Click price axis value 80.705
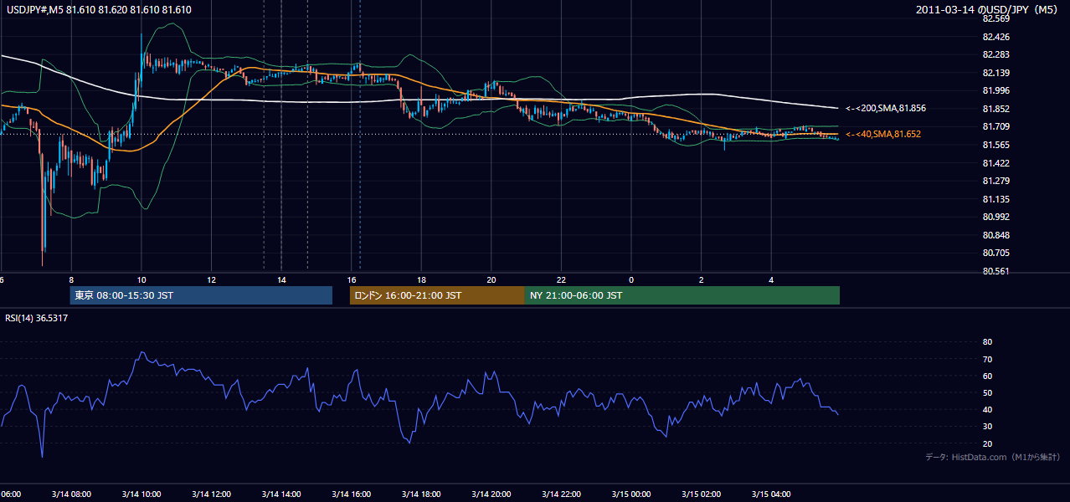 pyautogui.click(x=996, y=253)
